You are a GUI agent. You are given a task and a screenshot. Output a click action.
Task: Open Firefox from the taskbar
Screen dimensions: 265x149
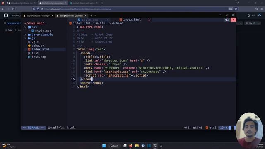[x=131, y=146]
